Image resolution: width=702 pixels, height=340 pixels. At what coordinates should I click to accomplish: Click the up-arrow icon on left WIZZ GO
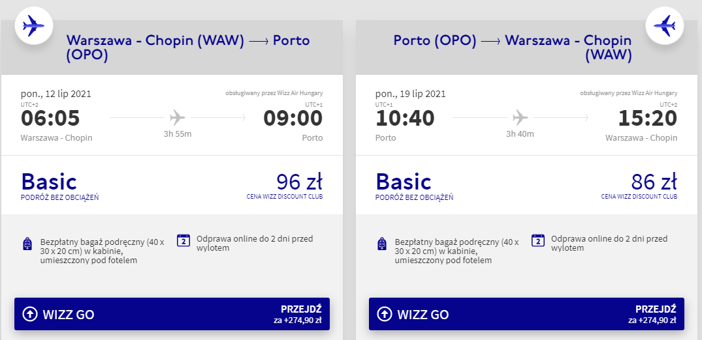(30, 315)
